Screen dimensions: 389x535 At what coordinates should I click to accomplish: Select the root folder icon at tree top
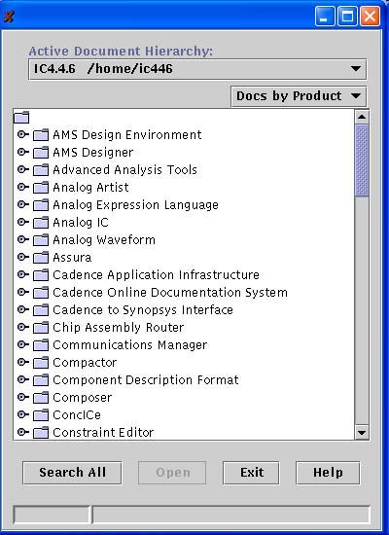tap(21, 118)
